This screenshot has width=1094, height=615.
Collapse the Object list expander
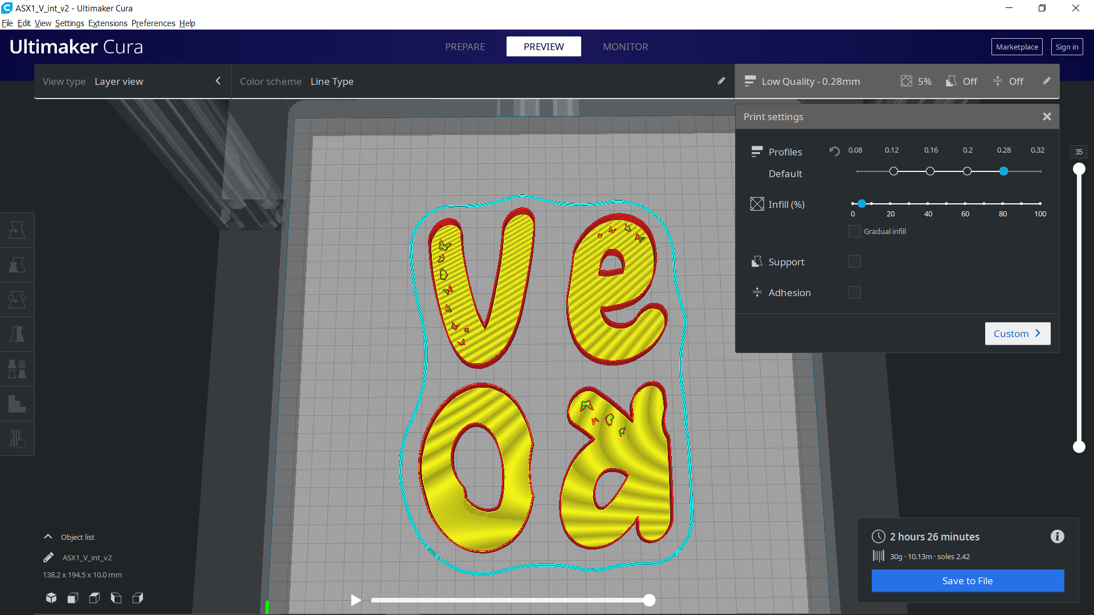48,537
